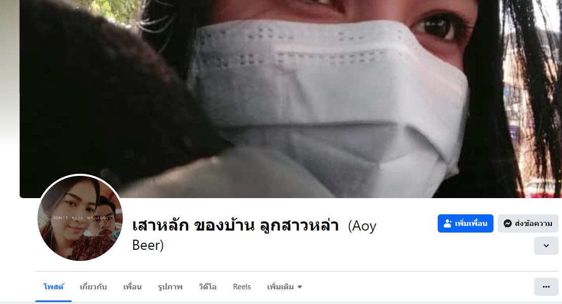Click the Messenger icon in message button
This screenshot has width=562, height=304.
click(508, 223)
